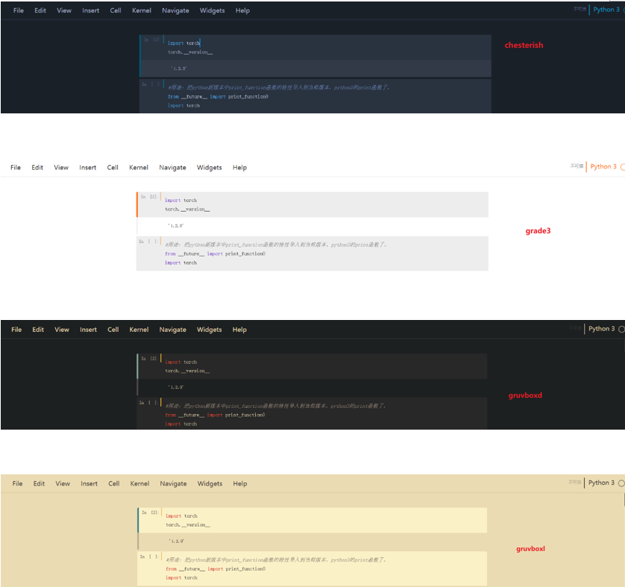Open Cell menu in dark-gray notebook
Image resolution: width=625 pixels, height=587 pixels.
click(113, 330)
